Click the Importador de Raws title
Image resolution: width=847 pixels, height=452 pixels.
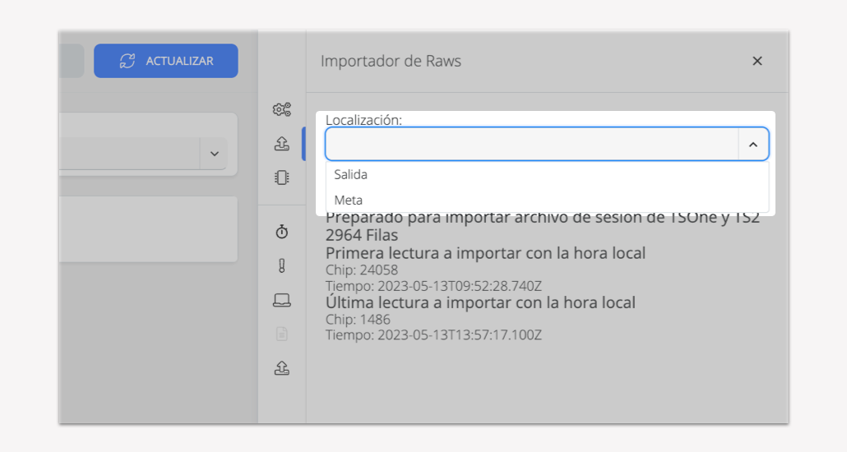click(x=391, y=61)
